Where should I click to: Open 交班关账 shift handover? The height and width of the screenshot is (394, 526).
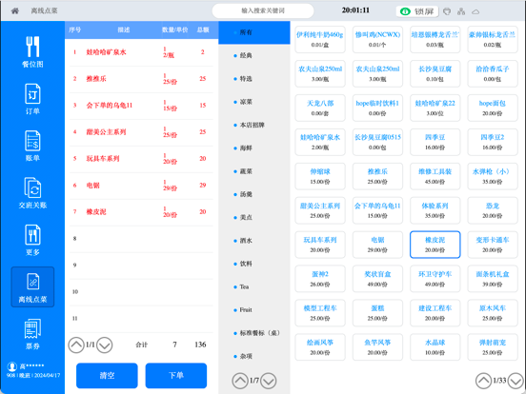tap(32, 193)
